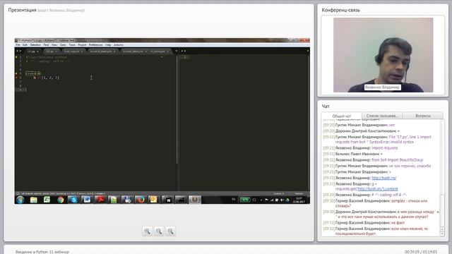Open the save-disk icon on the taskbar
Screen dimensions: 452x254
[x=127, y=200]
